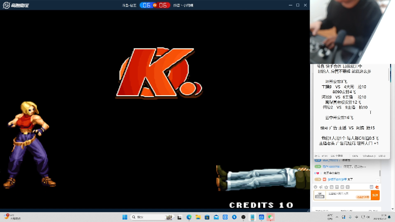395x222 pixels.
Task: Click the blue 06 score in title bar
Action: tap(147, 5)
